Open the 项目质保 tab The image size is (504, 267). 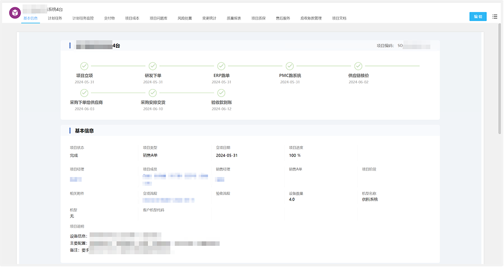(x=259, y=18)
